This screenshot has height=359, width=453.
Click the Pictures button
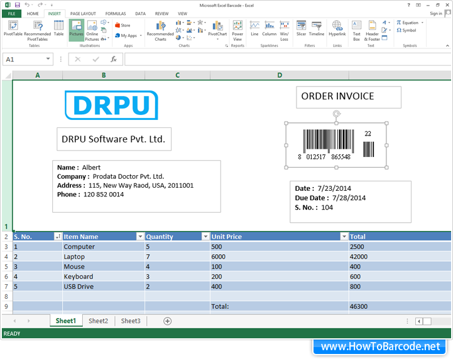[77, 30]
